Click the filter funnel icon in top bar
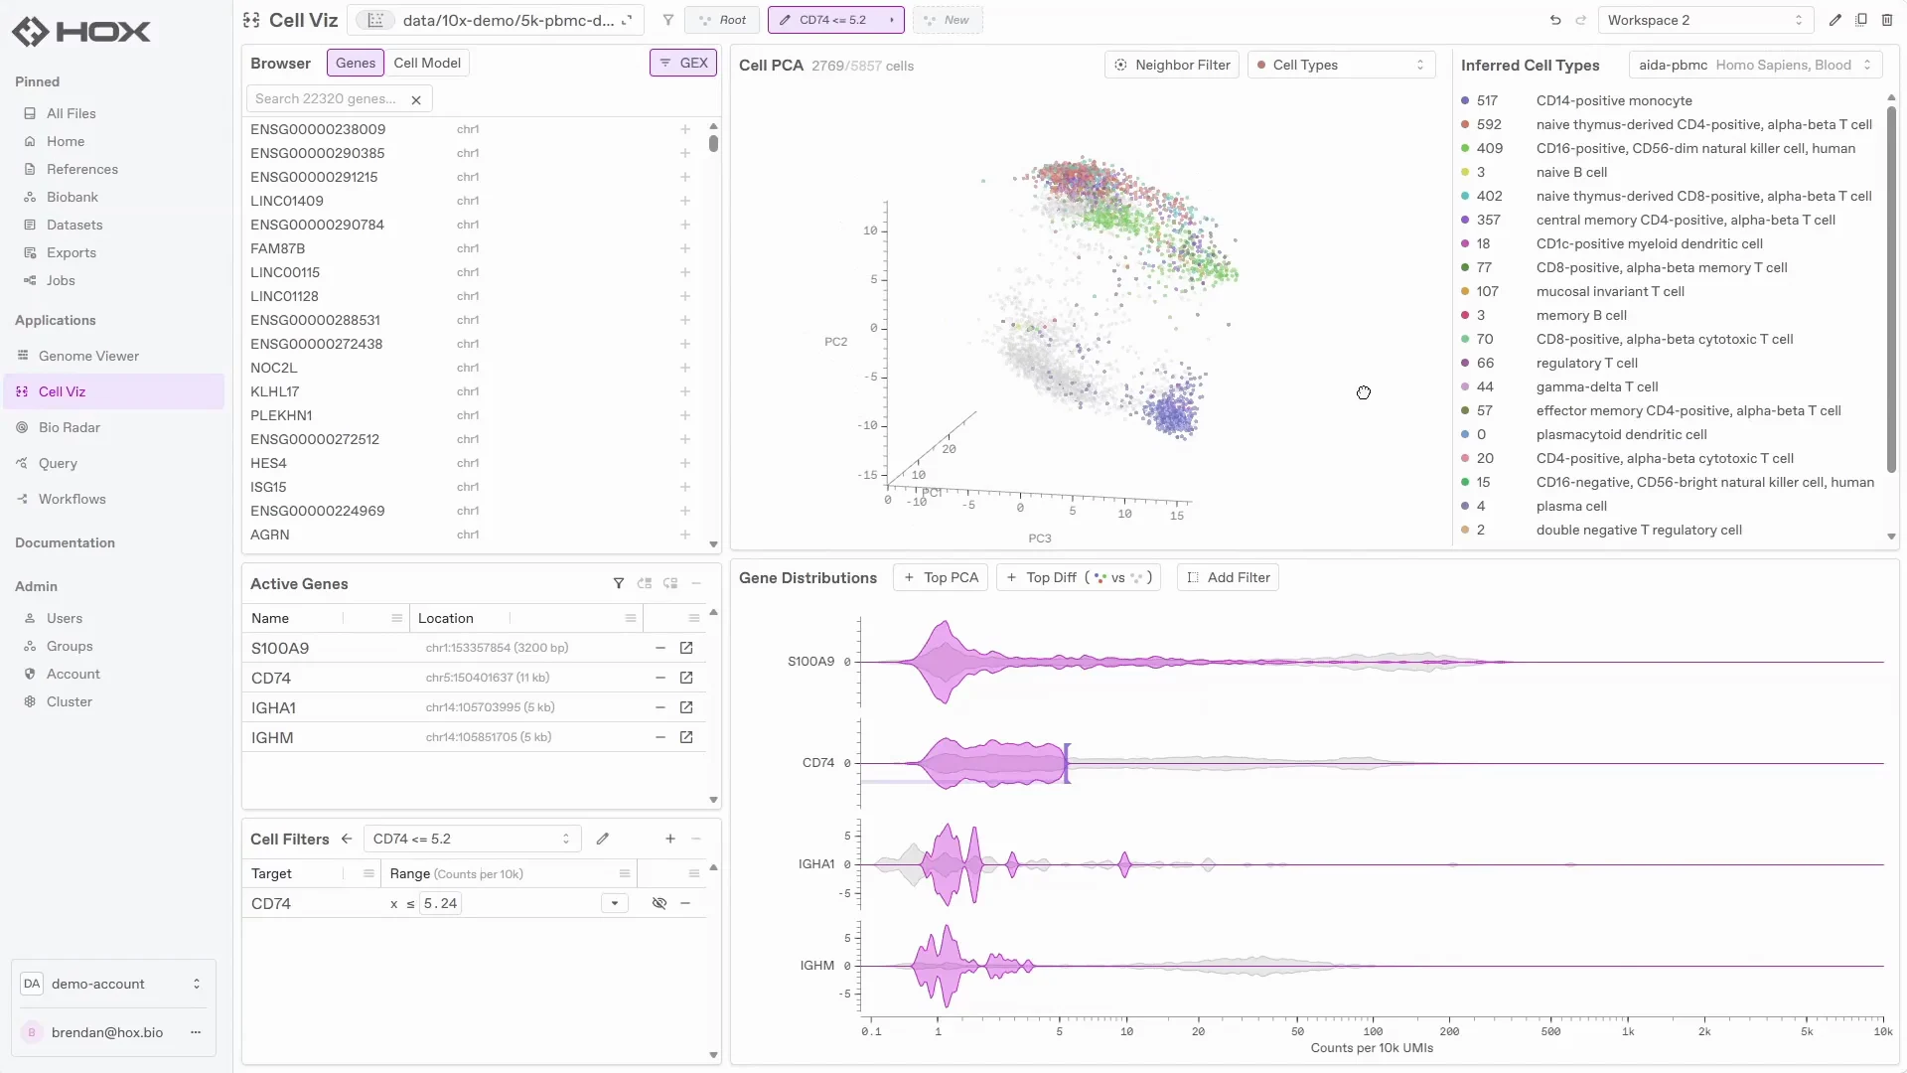The width and height of the screenshot is (1907, 1073). pos(668,20)
